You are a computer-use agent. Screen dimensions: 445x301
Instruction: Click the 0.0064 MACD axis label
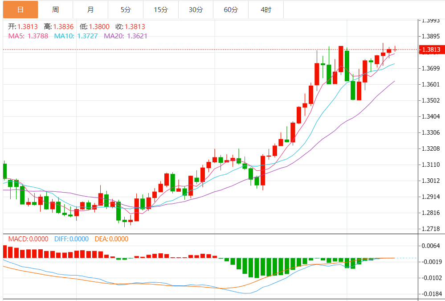coord(431,246)
